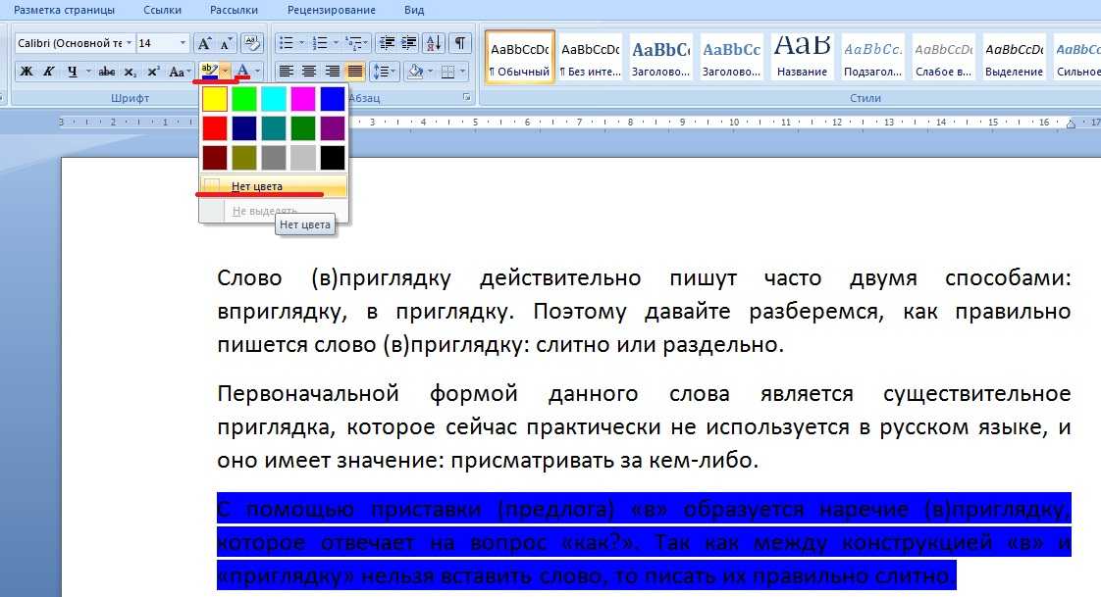Image resolution: width=1101 pixels, height=597 pixels.
Task: Open the Ссылки tab
Action: pos(162,11)
